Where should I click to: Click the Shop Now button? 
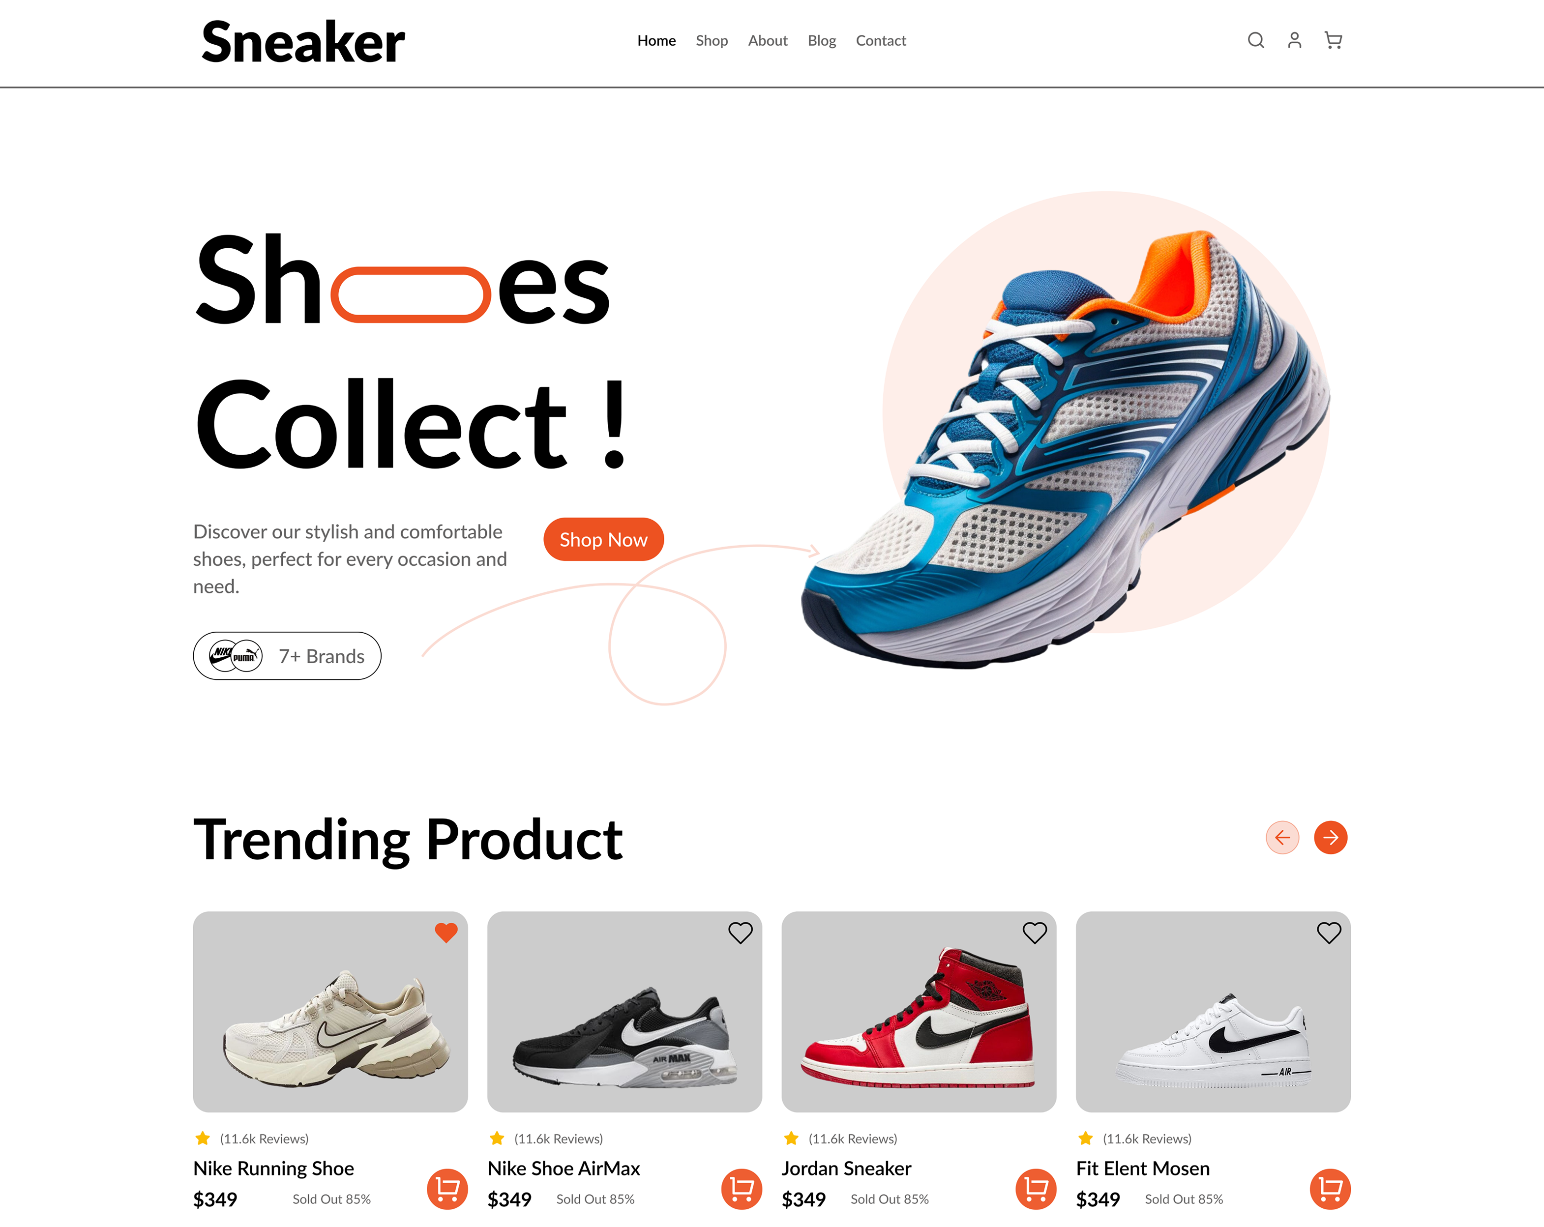tap(604, 539)
